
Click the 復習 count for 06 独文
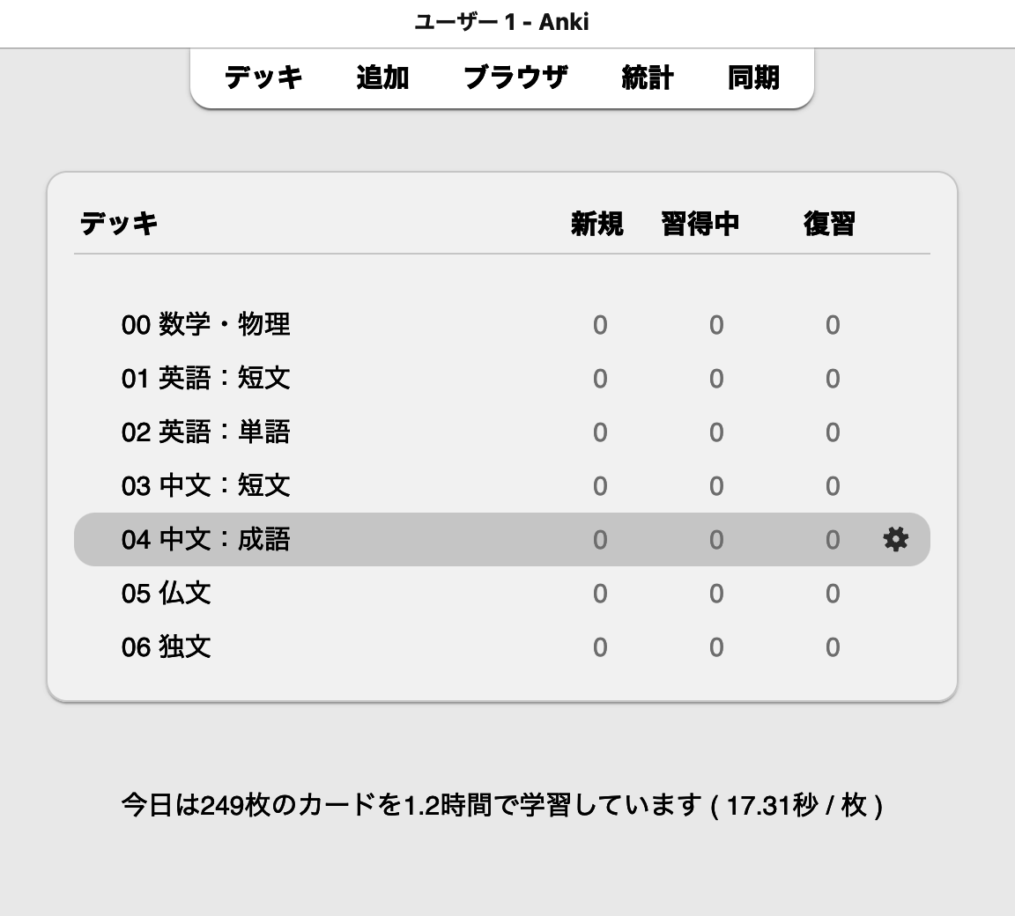pos(833,648)
